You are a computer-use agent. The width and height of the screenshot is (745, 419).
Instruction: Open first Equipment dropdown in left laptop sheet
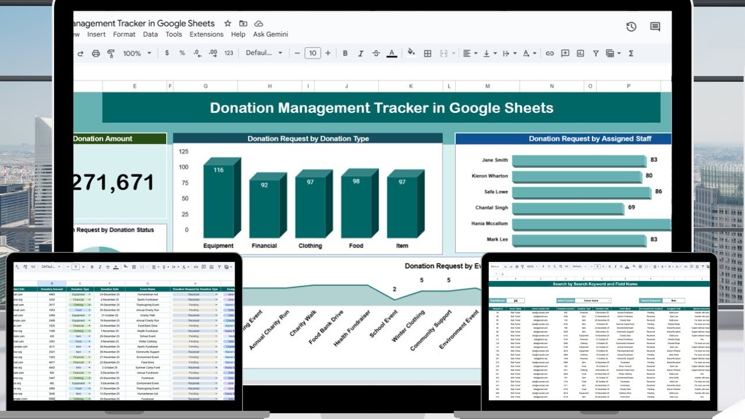pyautogui.click(x=80, y=294)
